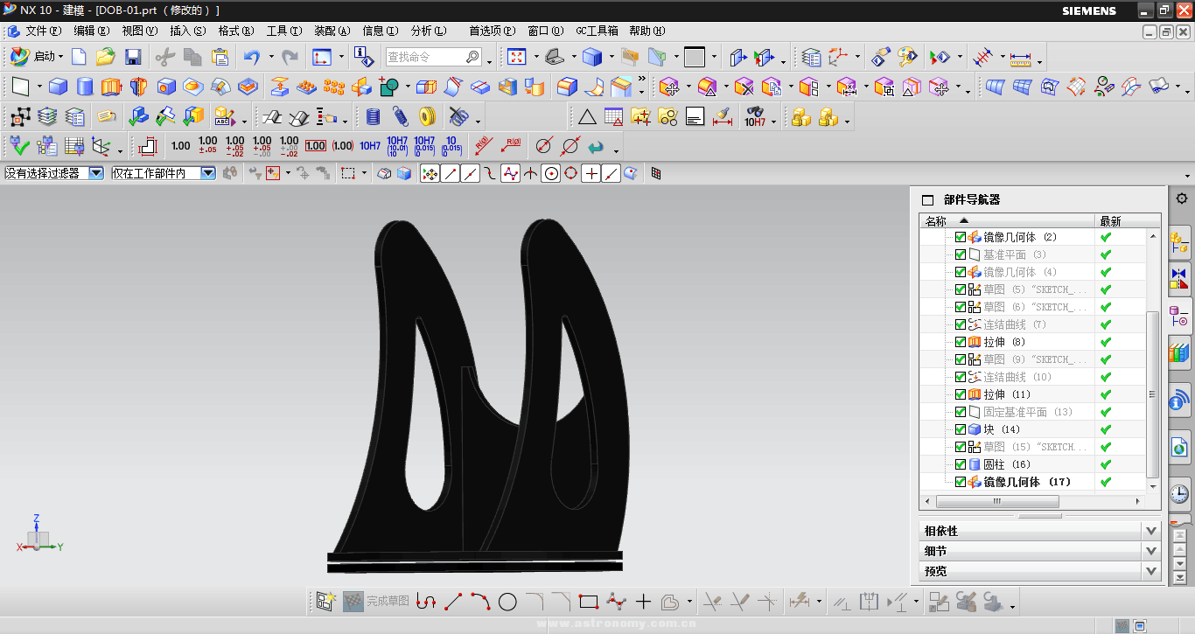This screenshot has width=1195, height=634.
Task: Click the Pattern feature icon with orange boxes
Action: (x=333, y=87)
